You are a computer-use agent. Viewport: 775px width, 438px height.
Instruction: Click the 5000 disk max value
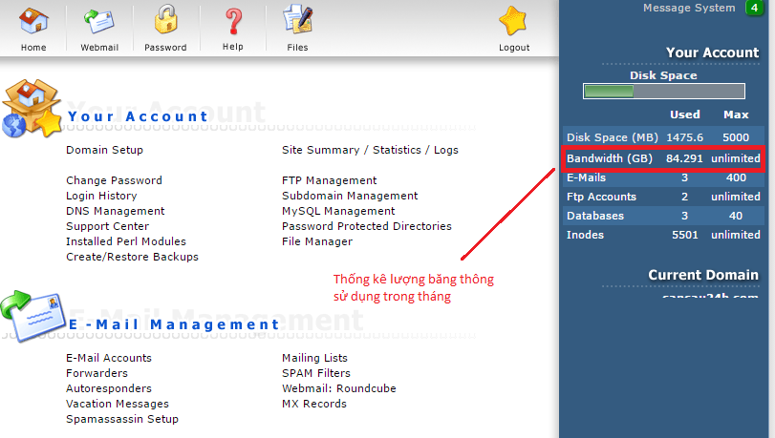tap(736, 137)
